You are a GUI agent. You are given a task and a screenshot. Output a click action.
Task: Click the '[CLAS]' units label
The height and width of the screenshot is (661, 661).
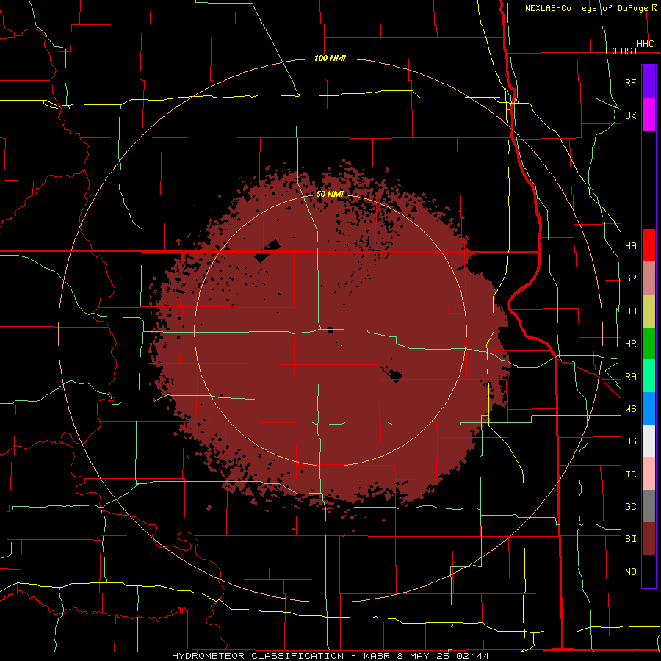[x=621, y=51]
